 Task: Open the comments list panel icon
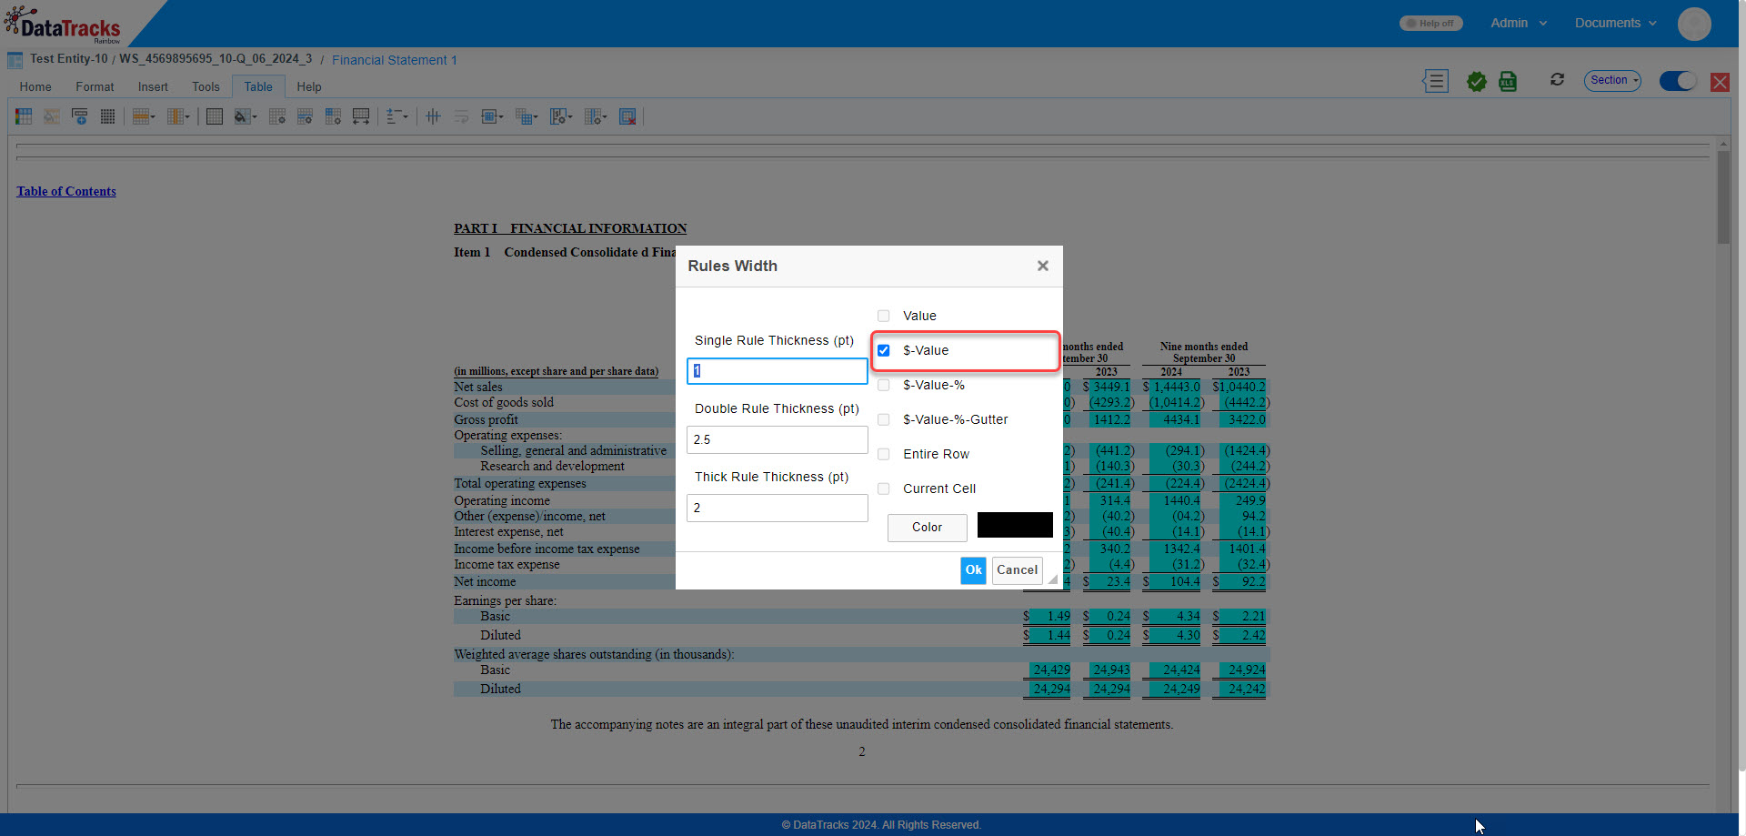1435,81
